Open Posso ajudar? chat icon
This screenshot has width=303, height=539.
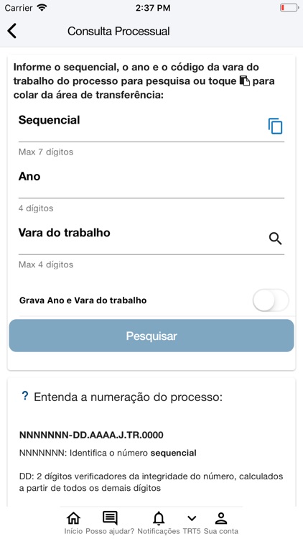click(110, 518)
